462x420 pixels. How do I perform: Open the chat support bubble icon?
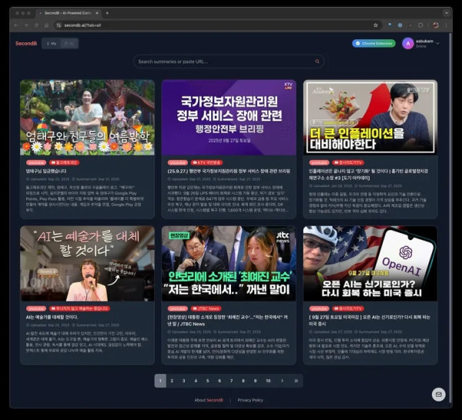[438, 395]
